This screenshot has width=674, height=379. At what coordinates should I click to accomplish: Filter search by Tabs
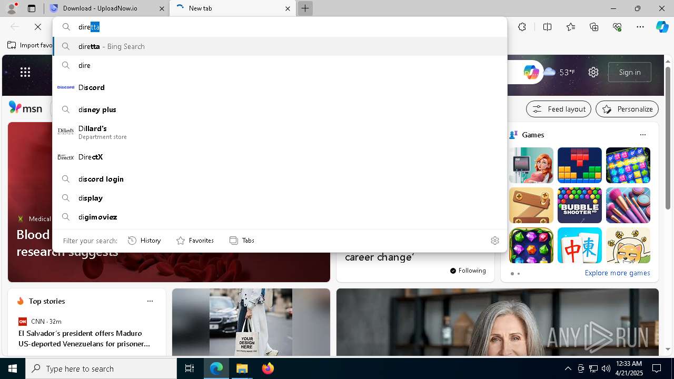242,241
